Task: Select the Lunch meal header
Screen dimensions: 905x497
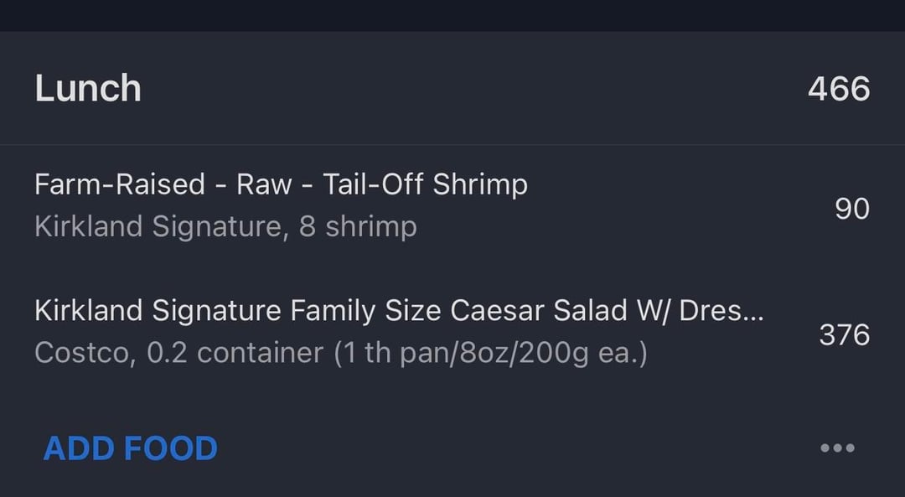Action: [x=88, y=89]
